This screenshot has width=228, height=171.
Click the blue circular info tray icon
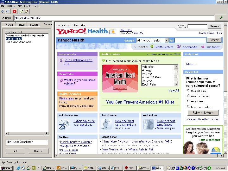193,168
